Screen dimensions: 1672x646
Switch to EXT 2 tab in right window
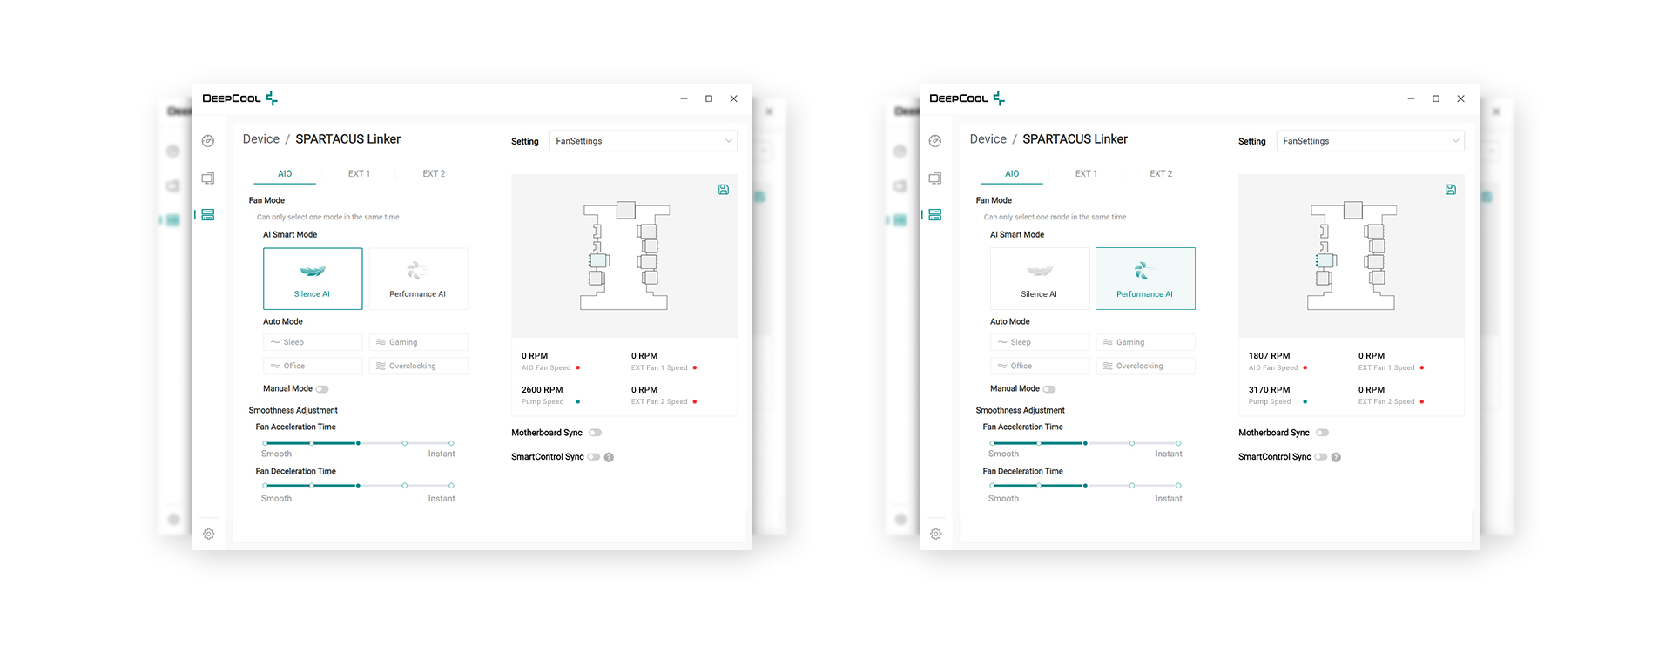click(x=1161, y=174)
